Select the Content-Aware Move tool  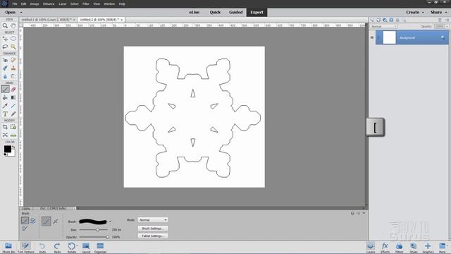pos(5,135)
